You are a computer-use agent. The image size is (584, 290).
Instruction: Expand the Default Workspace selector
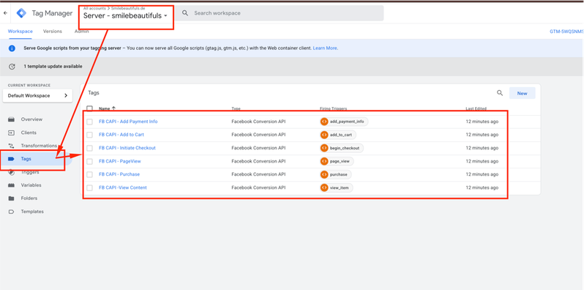pyautogui.click(x=37, y=95)
